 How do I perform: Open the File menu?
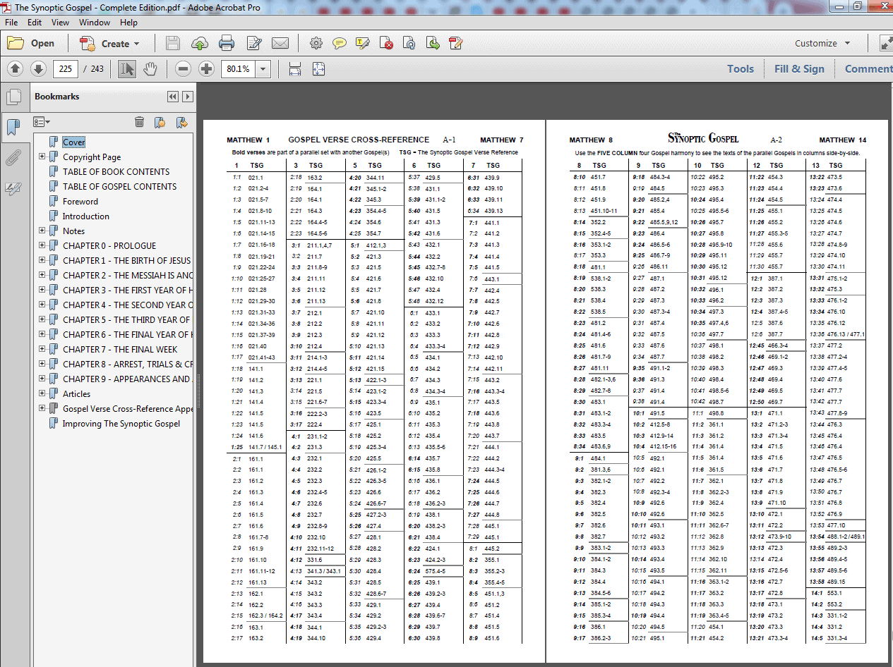11,23
